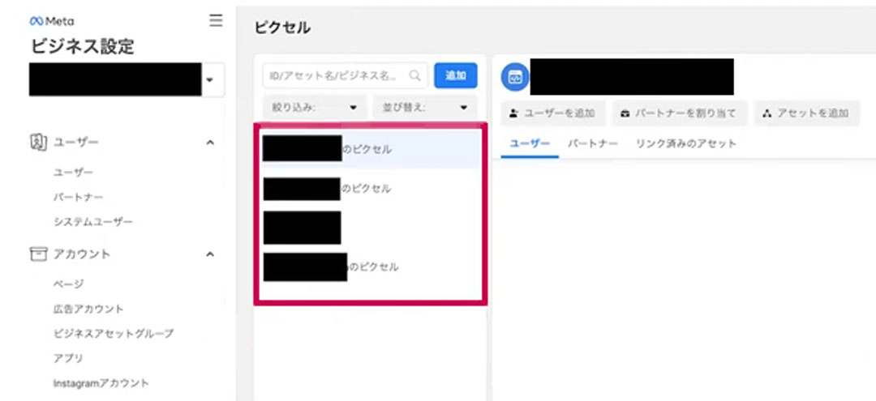The height and width of the screenshot is (401, 876).
Task: Toggle the hamburger menu icon
Action: pos(216,20)
